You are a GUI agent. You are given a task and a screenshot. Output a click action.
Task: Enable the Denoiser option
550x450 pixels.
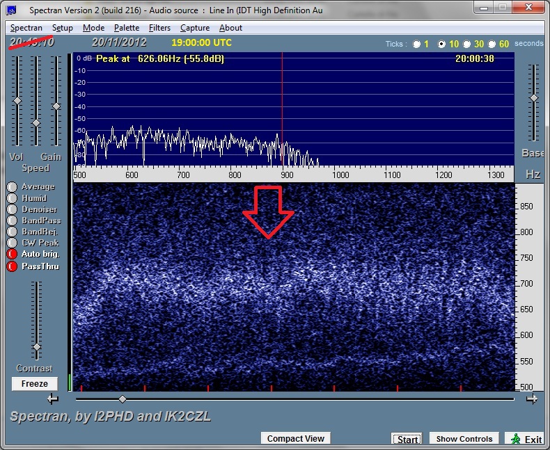12,209
